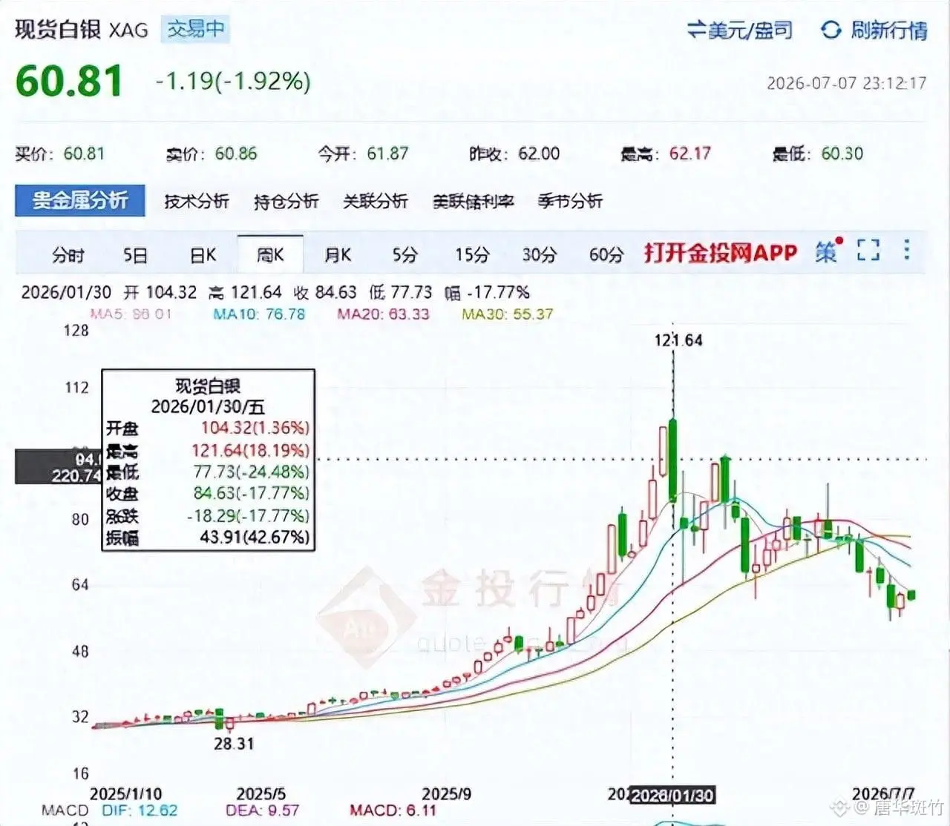Click the 现货白银 XAG title
The height and width of the screenshot is (826, 950).
(x=82, y=29)
